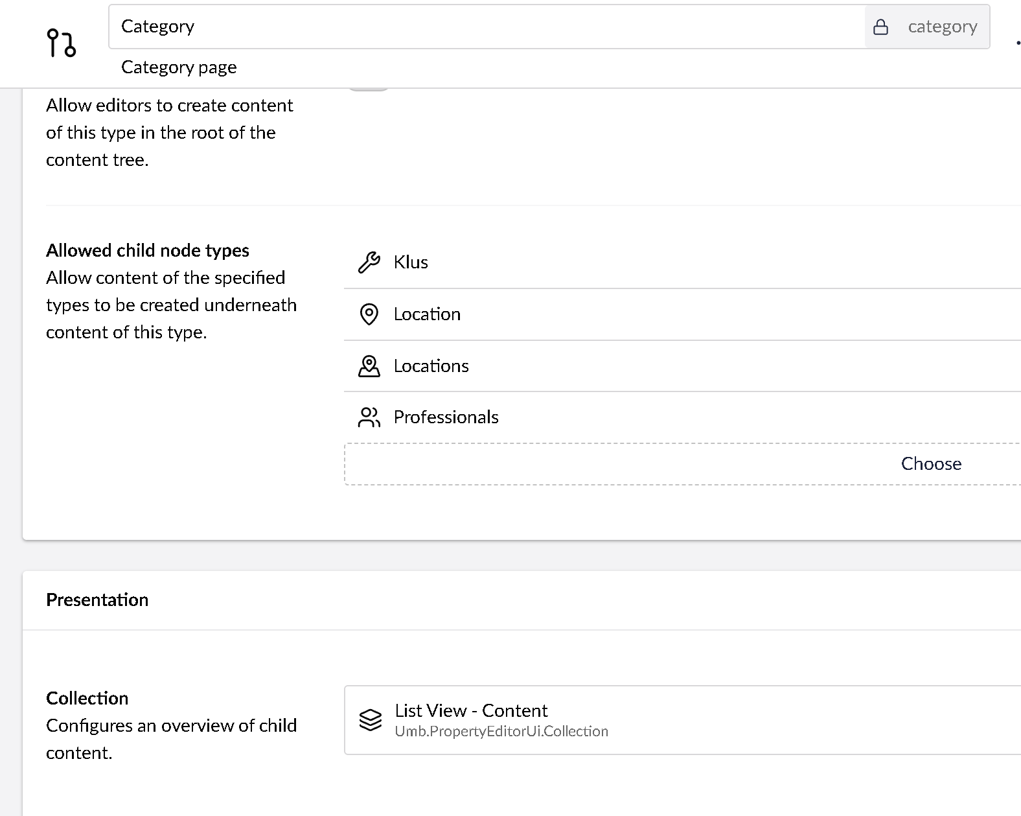Image resolution: width=1021 pixels, height=816 pixels.
Task: Click the map pin icon beside Location
Action: (x=369, y=314)
